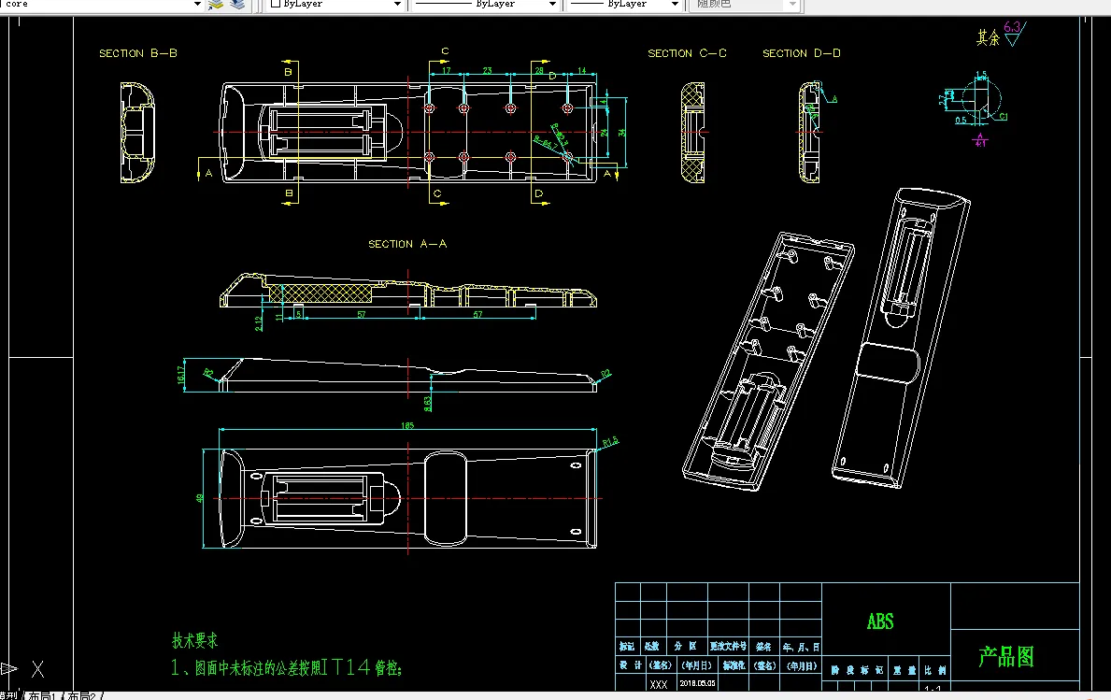Switch to the 模型 tab
Viewport: 1111px width, 700px height.
tap(9, 695)
